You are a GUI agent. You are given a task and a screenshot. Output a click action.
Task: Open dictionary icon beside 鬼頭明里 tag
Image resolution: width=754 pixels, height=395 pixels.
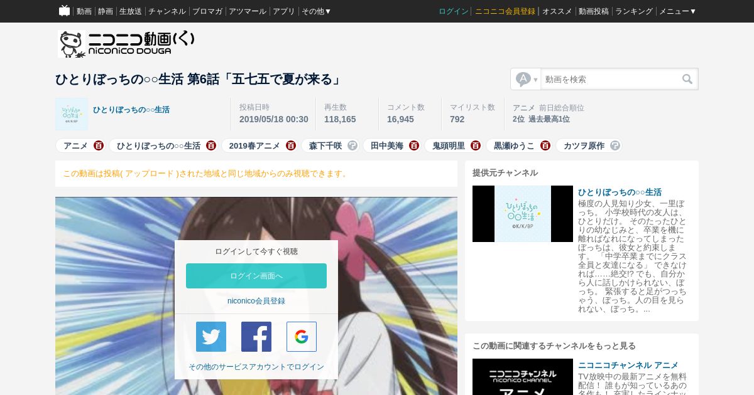476,145
